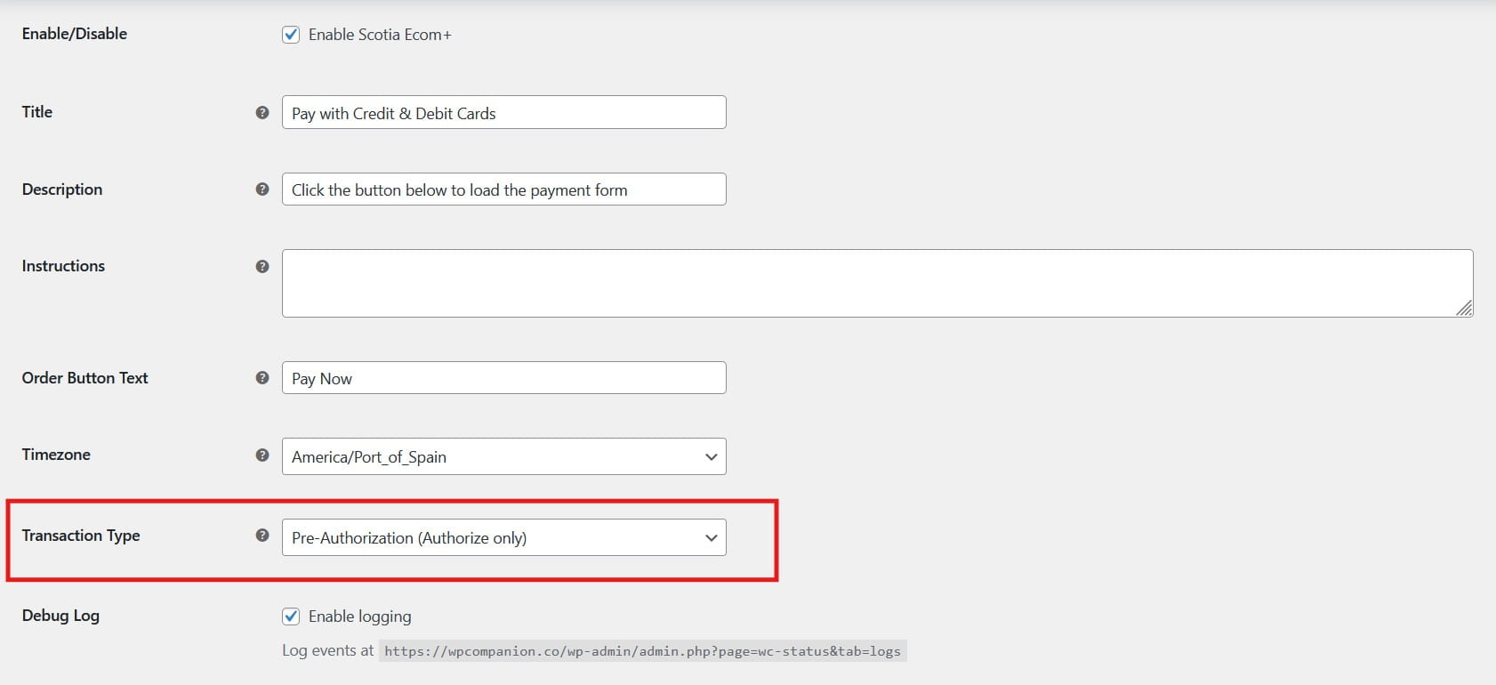Click the help icon beside Description
1496x685 pixels.
[262, 189]
